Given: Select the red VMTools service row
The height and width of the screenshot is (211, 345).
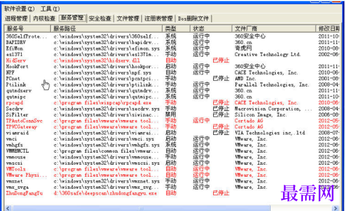Looking at the screenshot, I should point(172,169).
